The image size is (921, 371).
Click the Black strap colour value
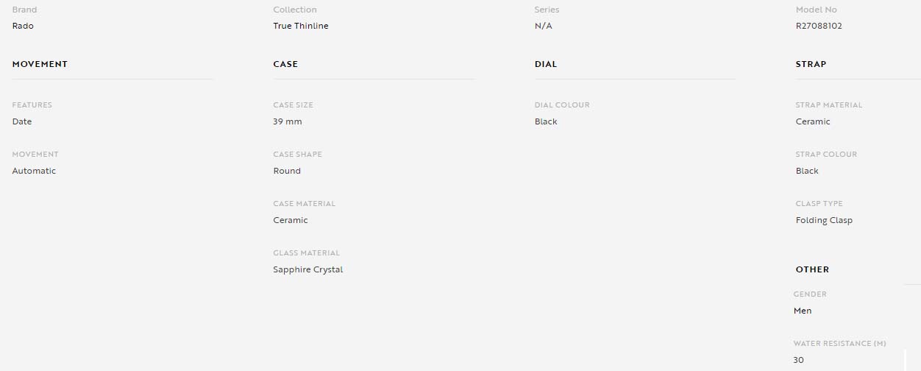(807, 171)
